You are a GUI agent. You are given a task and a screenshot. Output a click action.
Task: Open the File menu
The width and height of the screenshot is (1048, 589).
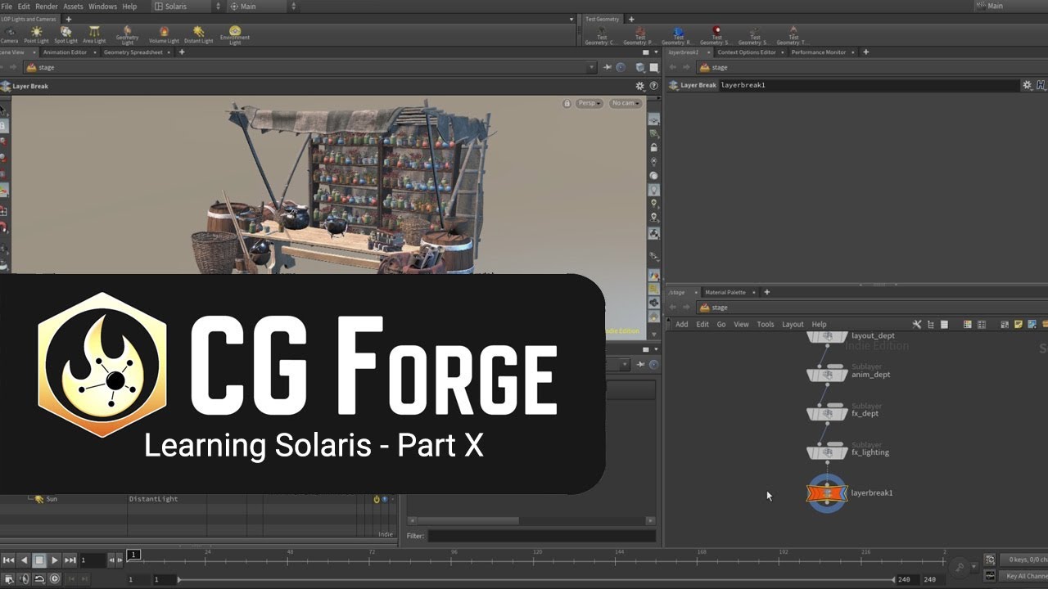coord(7,6)
